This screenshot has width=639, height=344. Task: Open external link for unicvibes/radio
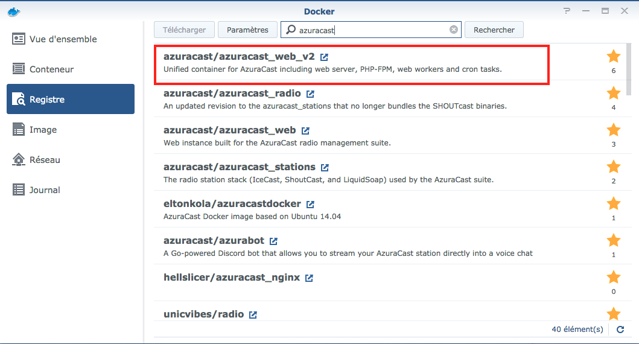(x=253, y=314)
